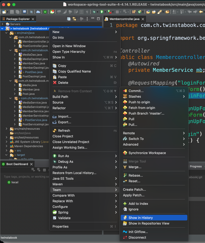Click the Boot Dashboard tags filter field
The height and width of the screenshot is (243, 205).
[x=26, y=177]
